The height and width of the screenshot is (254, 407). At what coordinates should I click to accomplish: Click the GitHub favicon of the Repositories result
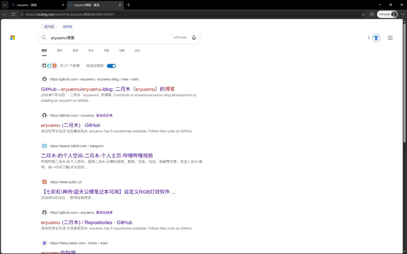45,212
